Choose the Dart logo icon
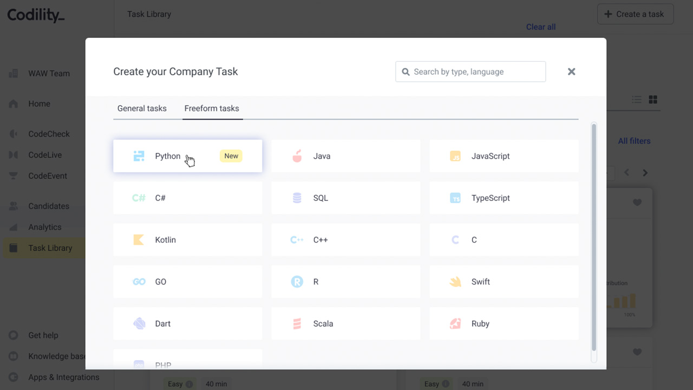This screenshot has width=693, height=390. [x=139, y=324]
